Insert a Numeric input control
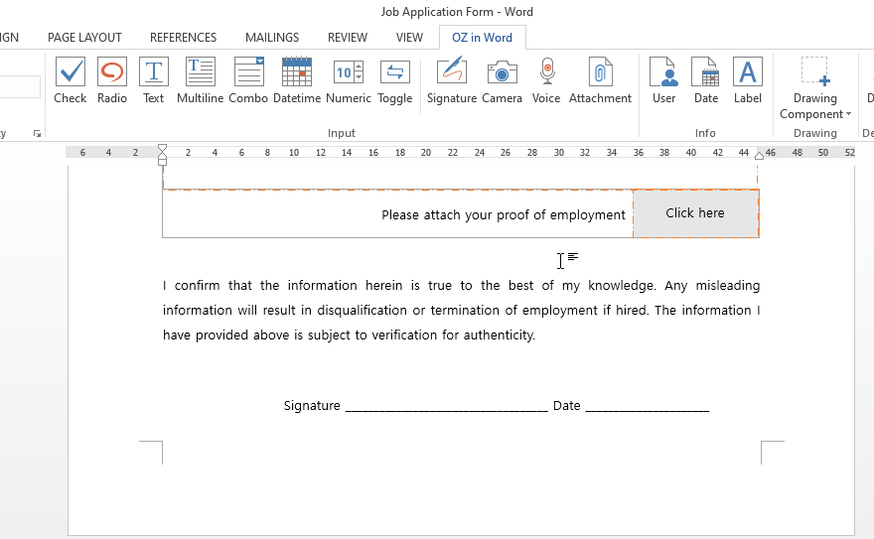 click(349, 80)
